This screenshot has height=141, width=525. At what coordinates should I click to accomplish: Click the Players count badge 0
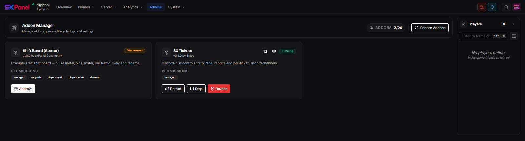tap(504, 24)
